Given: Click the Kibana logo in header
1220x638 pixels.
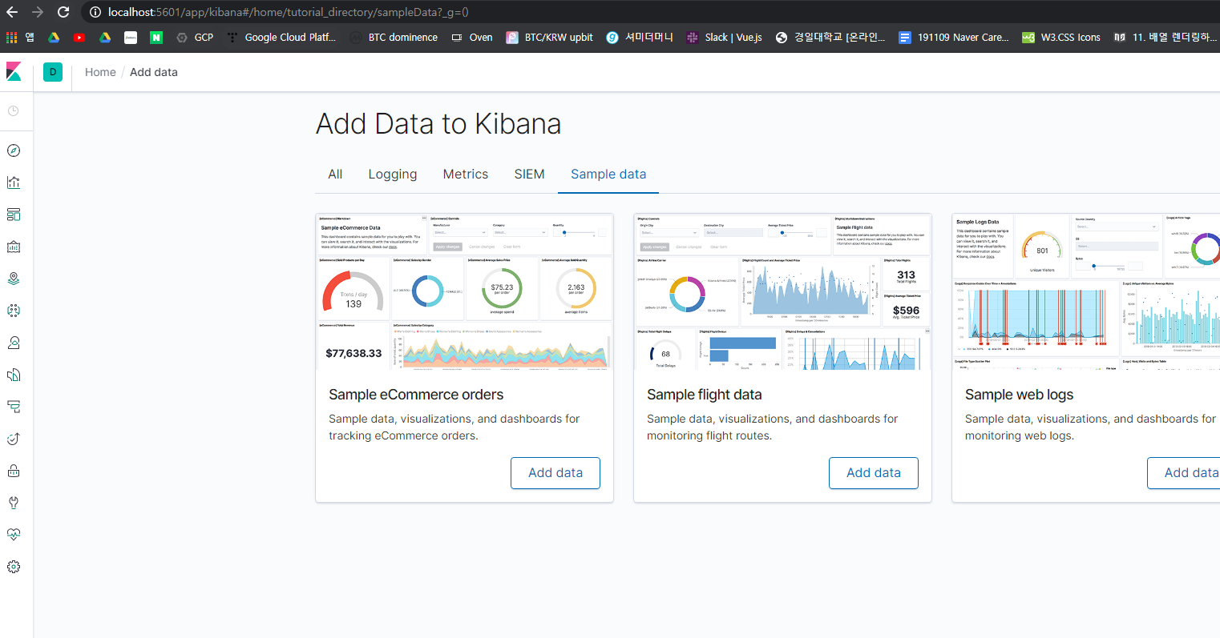Looking at the screenshot, I should click(14, 71).
